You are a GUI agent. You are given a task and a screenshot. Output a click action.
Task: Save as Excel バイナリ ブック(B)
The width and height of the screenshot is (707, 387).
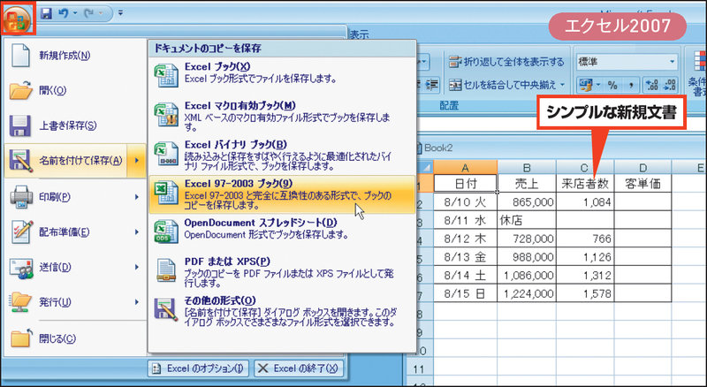click(x=282, y=155)
